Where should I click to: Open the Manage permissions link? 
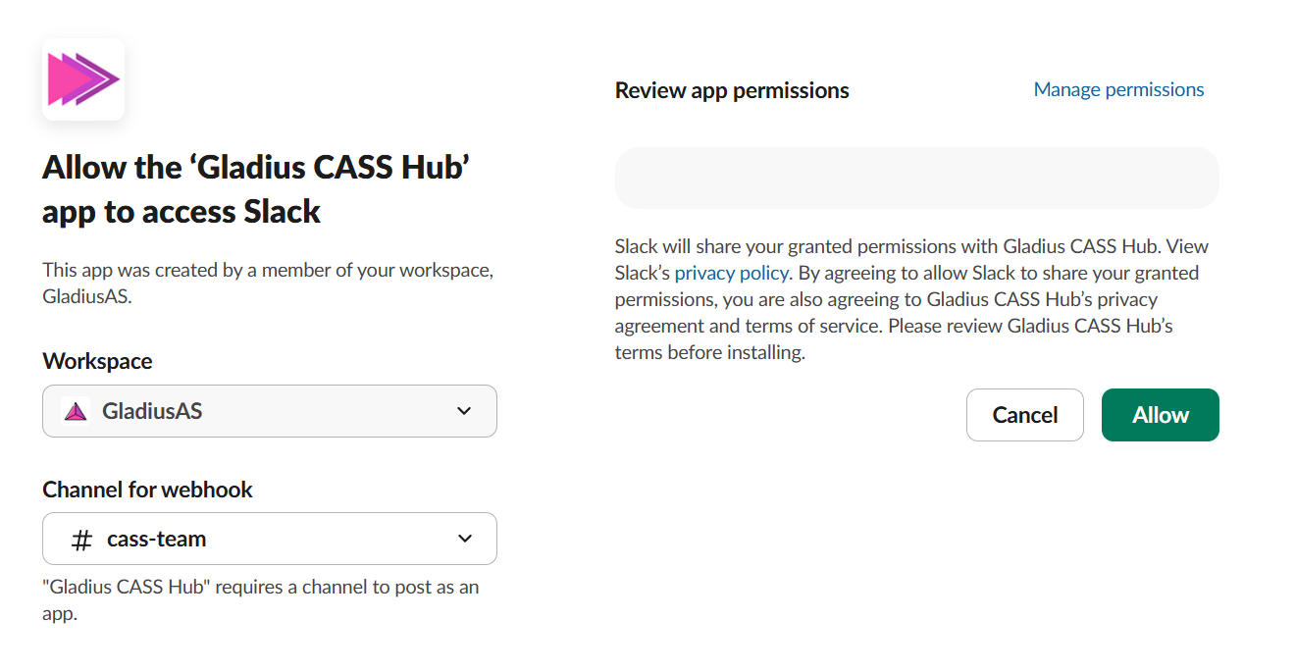pos(1118,89)
